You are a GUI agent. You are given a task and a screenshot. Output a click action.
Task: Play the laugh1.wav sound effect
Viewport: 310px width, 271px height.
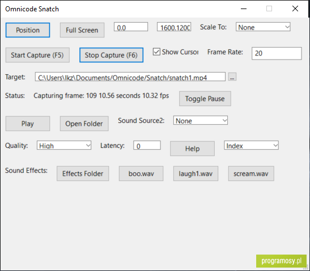pyautogui.click(x=196, y=173)
